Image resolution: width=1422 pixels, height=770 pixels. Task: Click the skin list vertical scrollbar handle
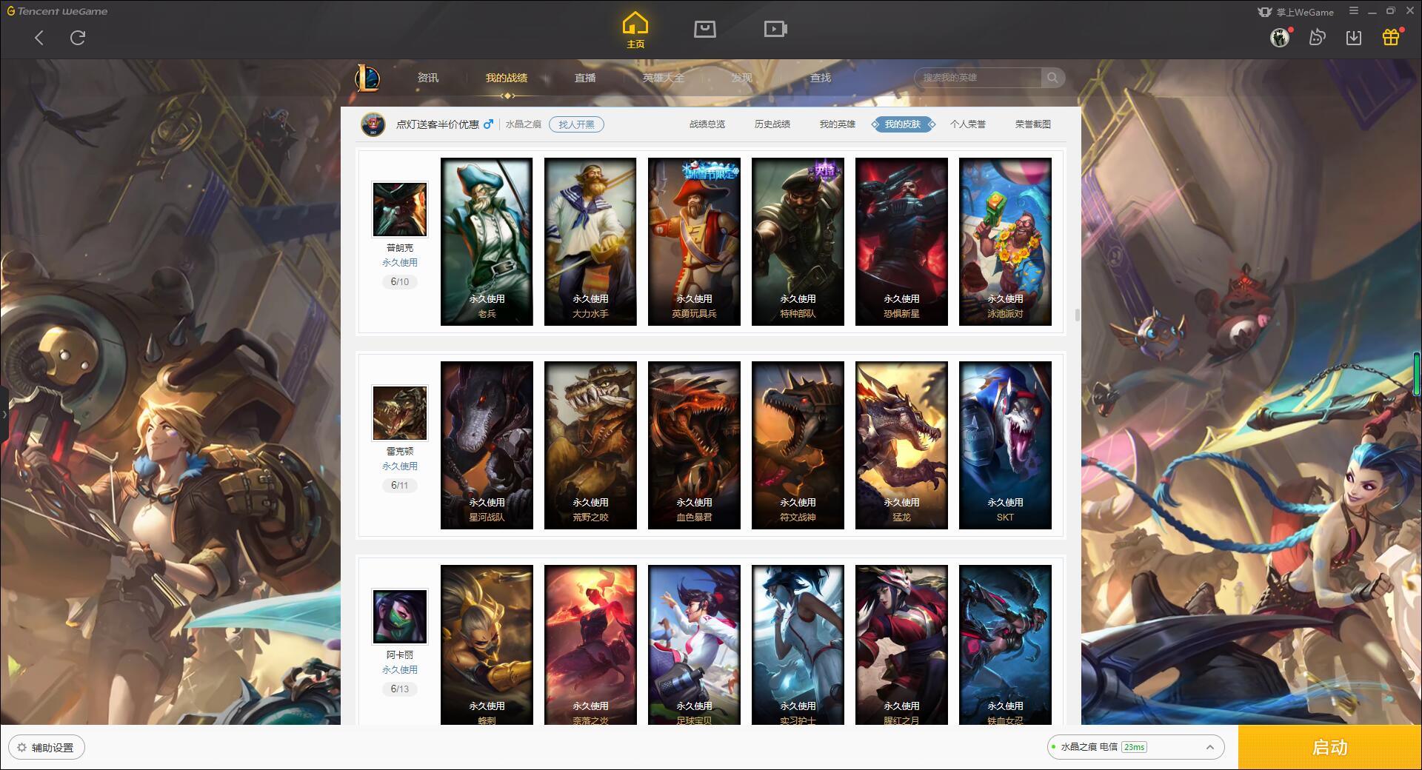pos(1077,315)
